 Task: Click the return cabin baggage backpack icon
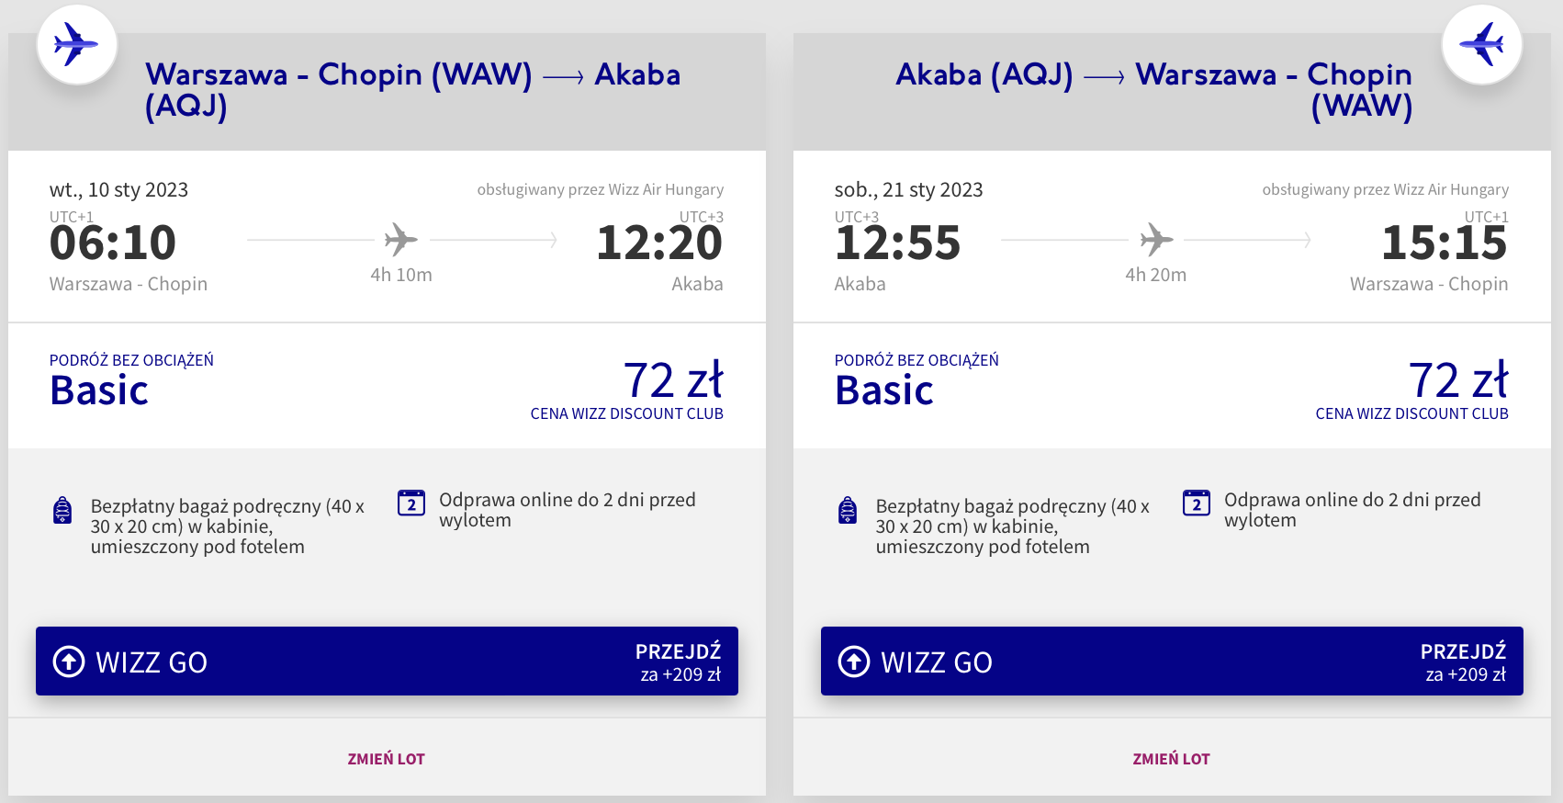point(848,510)
